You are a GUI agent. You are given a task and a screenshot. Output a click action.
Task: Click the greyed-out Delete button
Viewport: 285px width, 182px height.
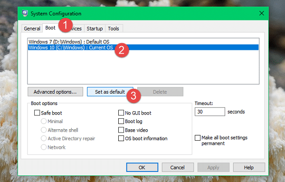point(160,92)
